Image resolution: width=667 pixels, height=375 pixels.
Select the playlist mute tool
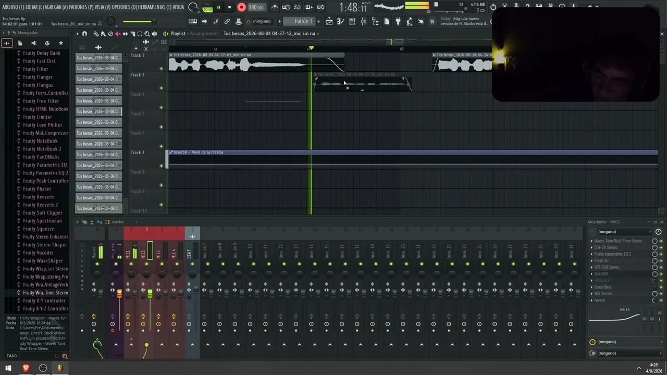click(118, 34)
